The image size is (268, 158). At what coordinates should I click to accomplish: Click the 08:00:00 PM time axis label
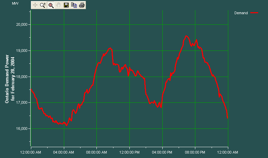coord(195,153)
